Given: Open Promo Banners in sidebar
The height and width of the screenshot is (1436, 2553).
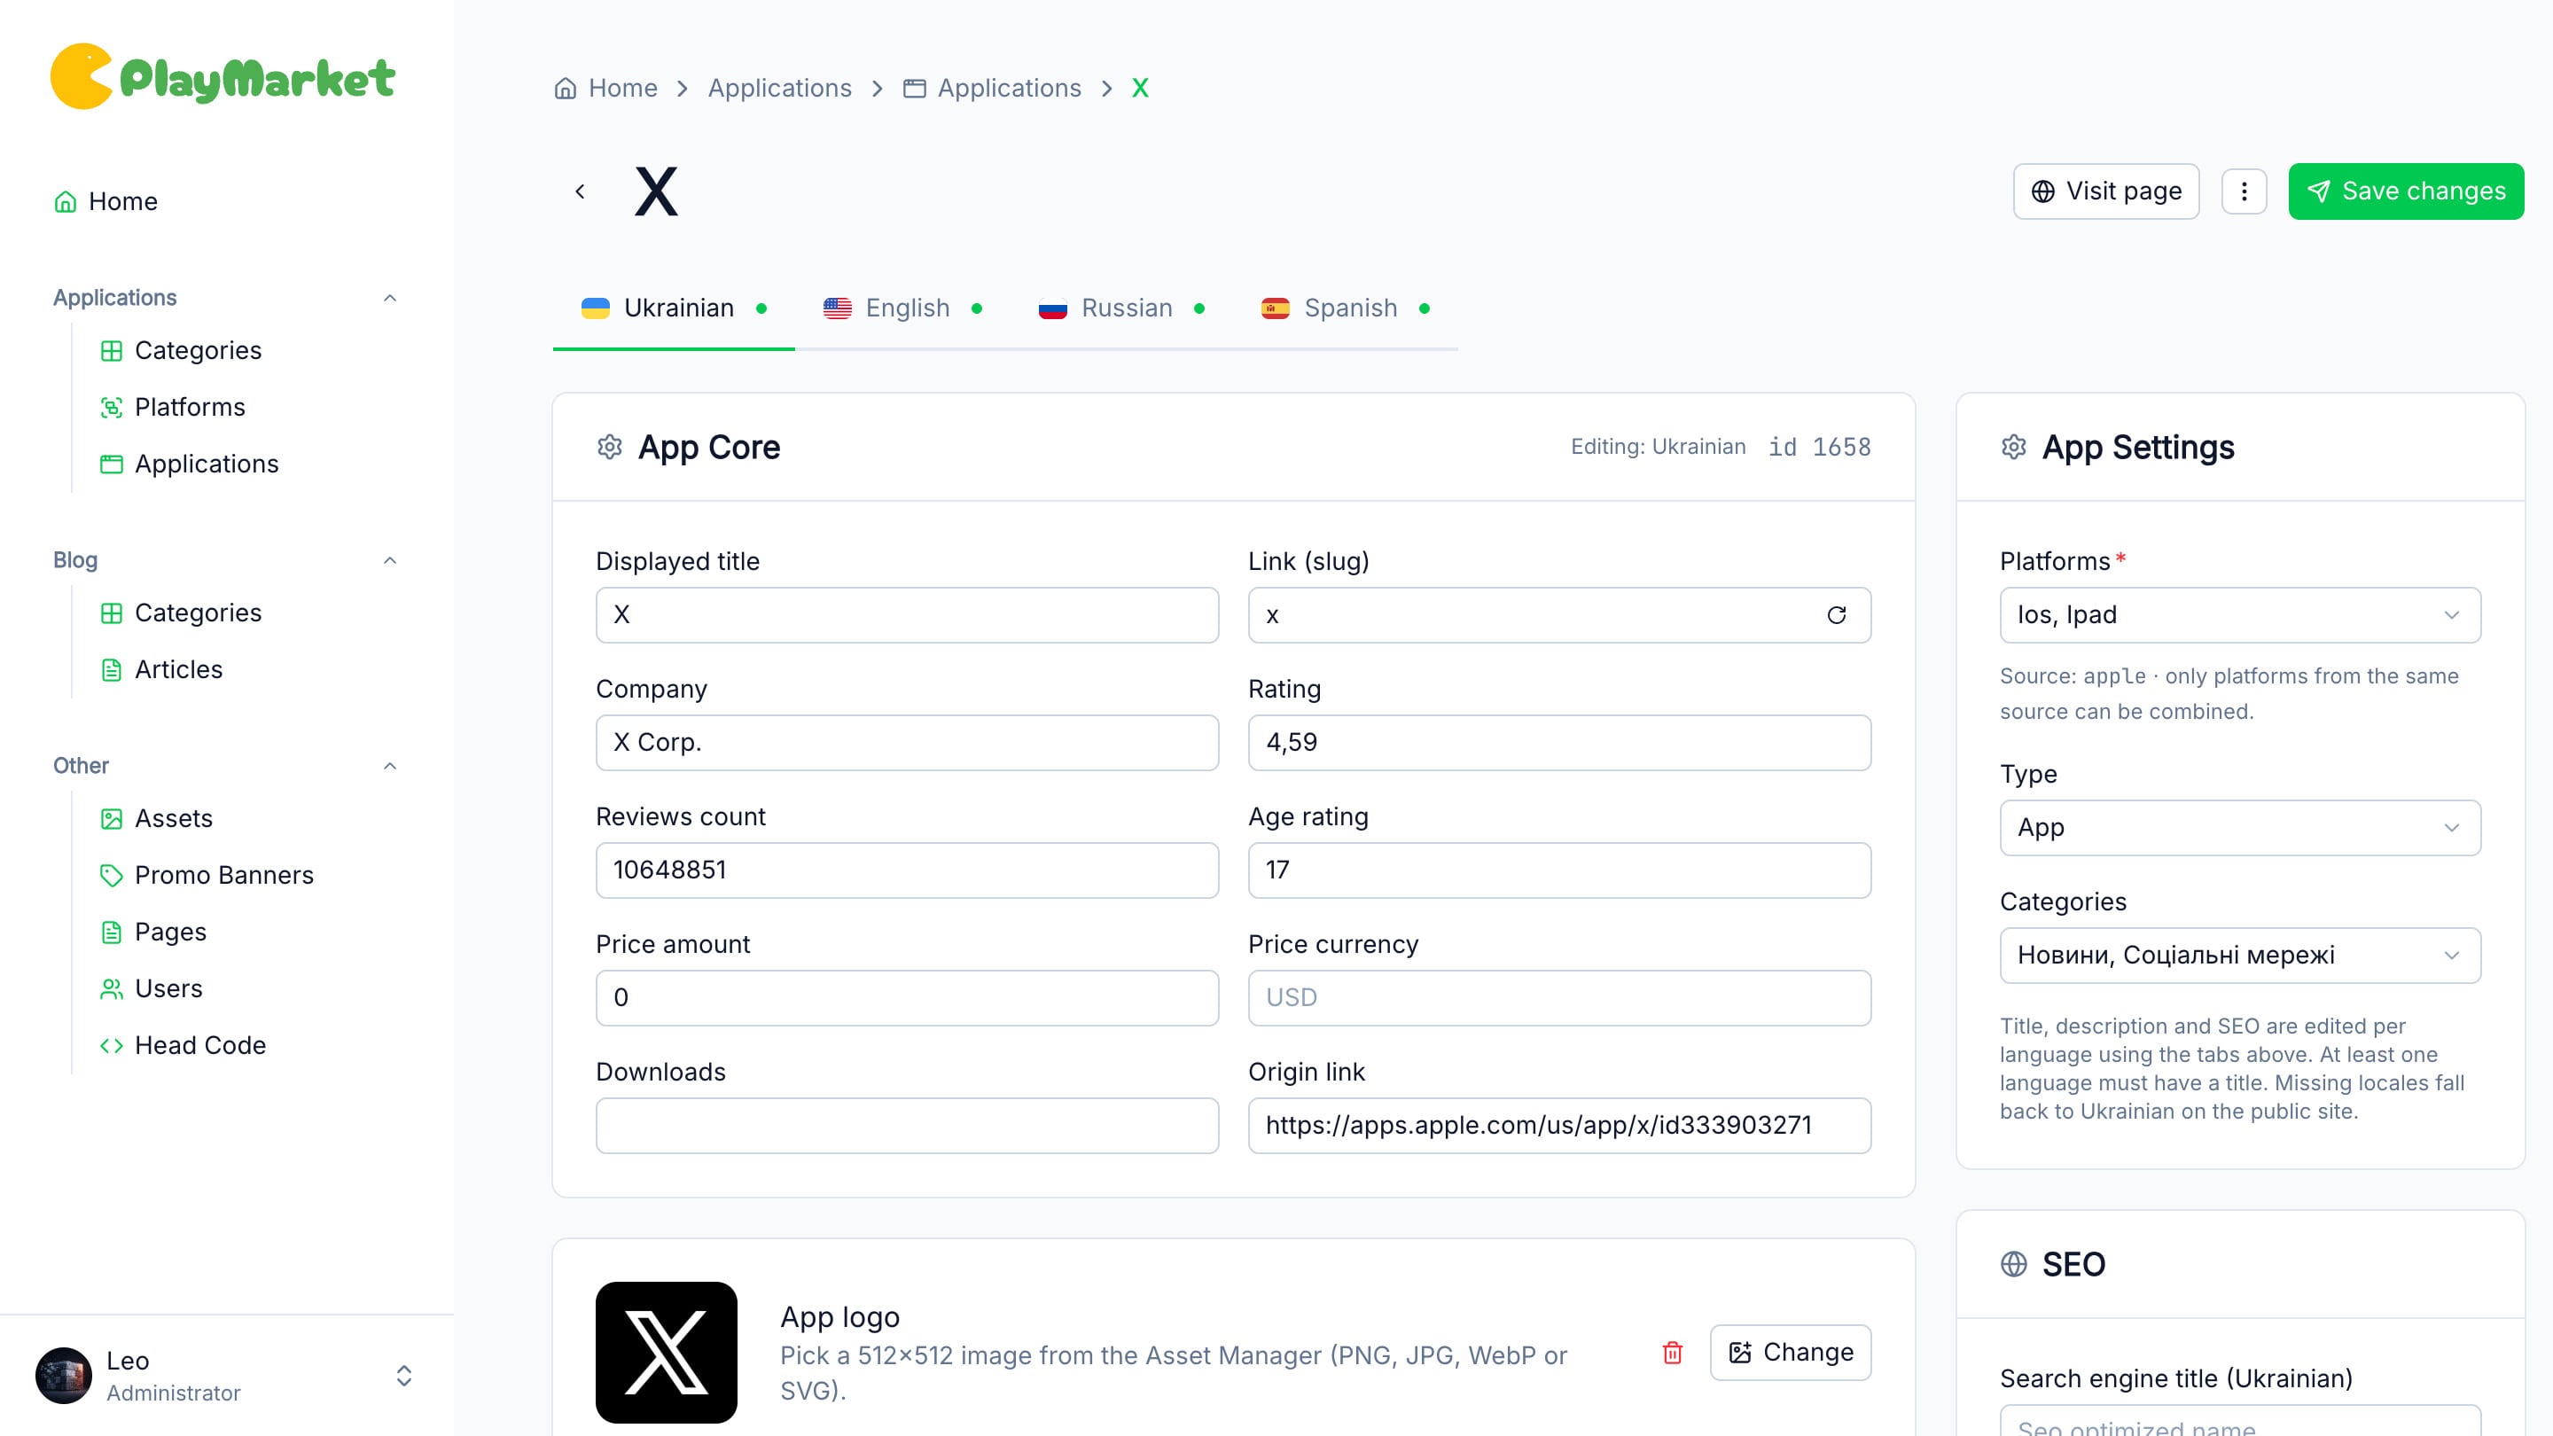Looking at the screenshot, I should (207, 875).
